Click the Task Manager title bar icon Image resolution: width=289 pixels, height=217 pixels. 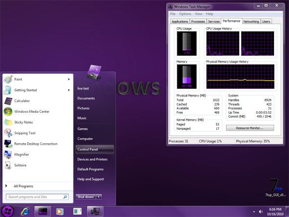(171, 7)
